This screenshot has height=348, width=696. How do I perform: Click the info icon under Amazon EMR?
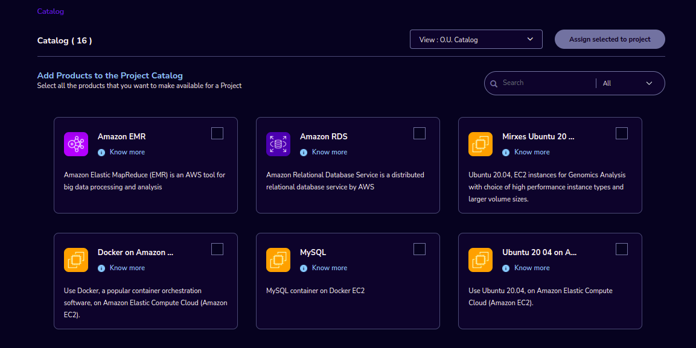[x=101, y=153]
